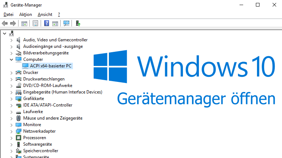Image resolution: width=282 pixels, height=158 pixels.
Task: Select the Grafikkarte tree label
Action: (34, 99)
